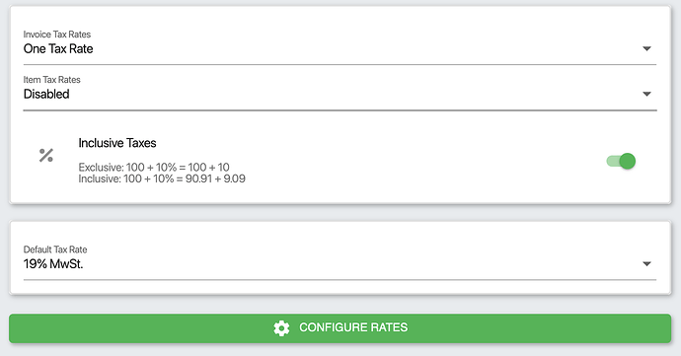Click the percent icon beside Inclusive Taxes
Image resolution: width=681 pixels, height=356 pixels.
click(46, 155)
